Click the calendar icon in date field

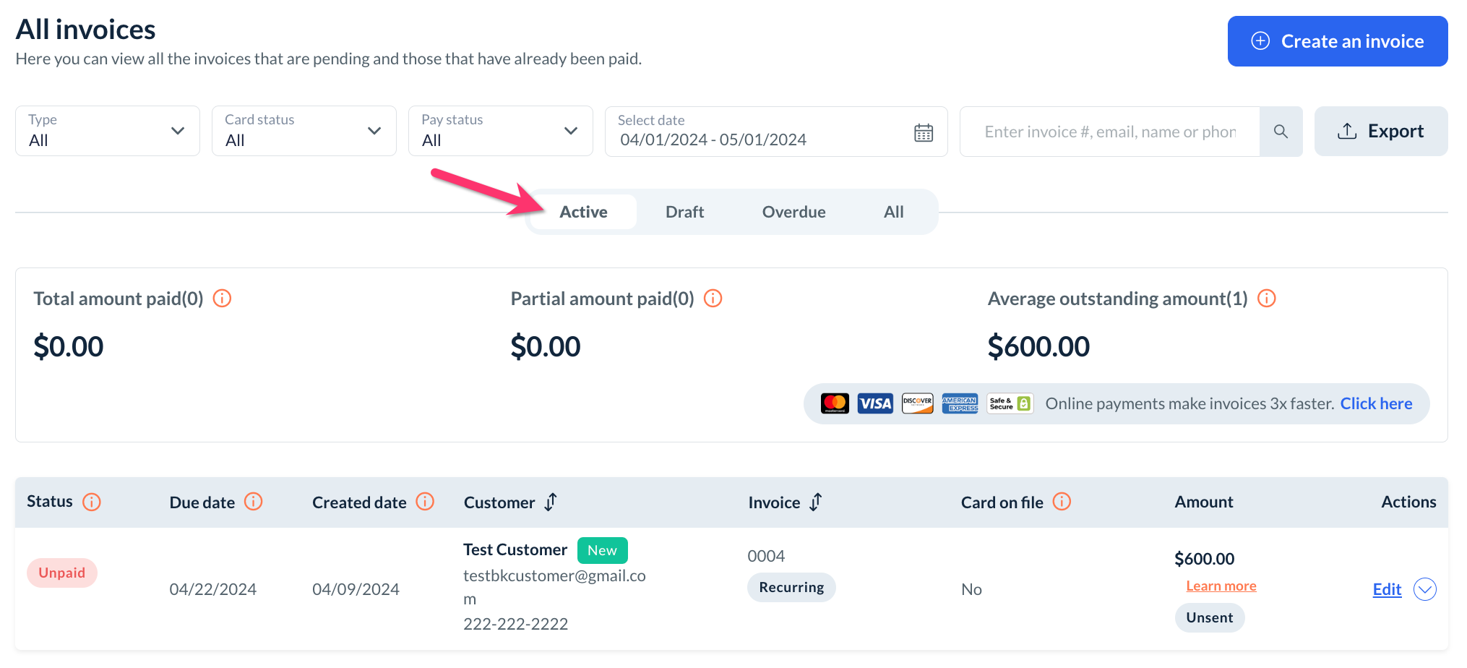click(x=923, y=132)
